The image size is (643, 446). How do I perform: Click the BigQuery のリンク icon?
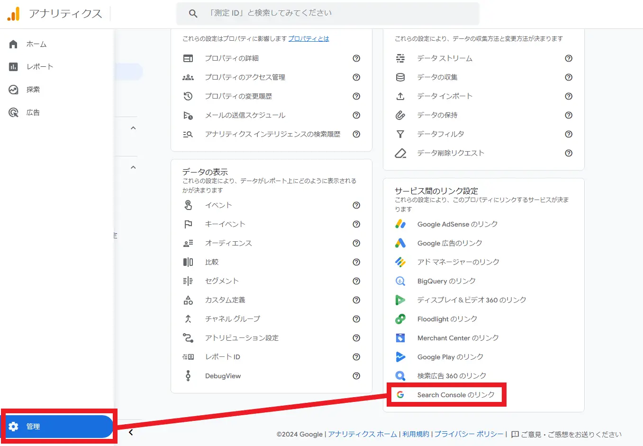[400, 281]
